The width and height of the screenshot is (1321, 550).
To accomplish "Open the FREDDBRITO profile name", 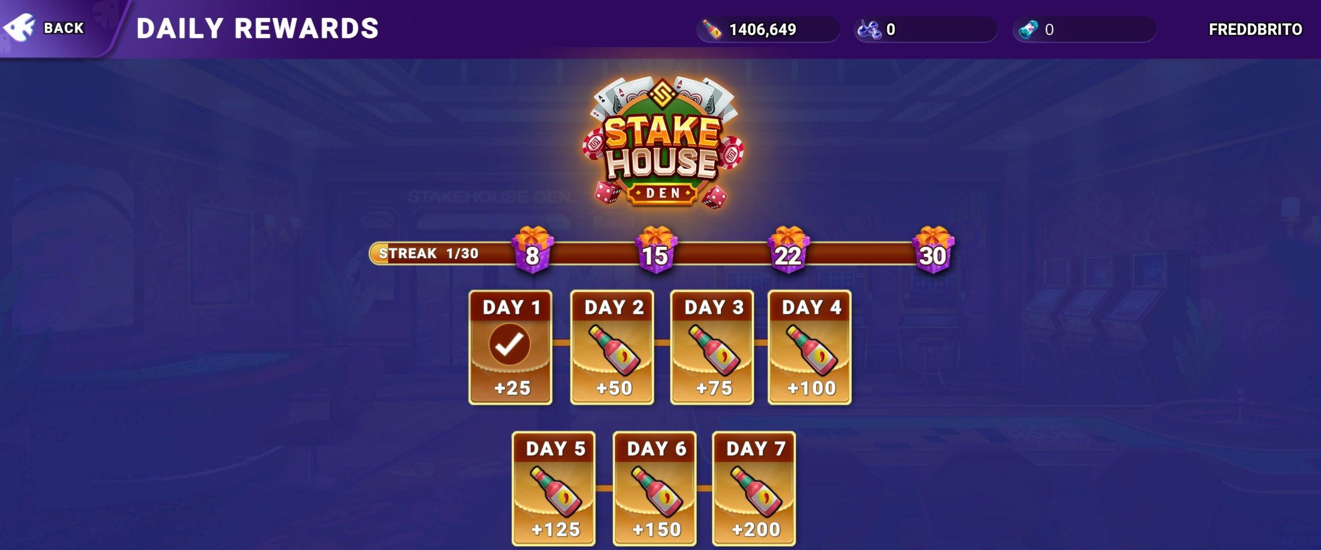I will [x=1255, y=29].
